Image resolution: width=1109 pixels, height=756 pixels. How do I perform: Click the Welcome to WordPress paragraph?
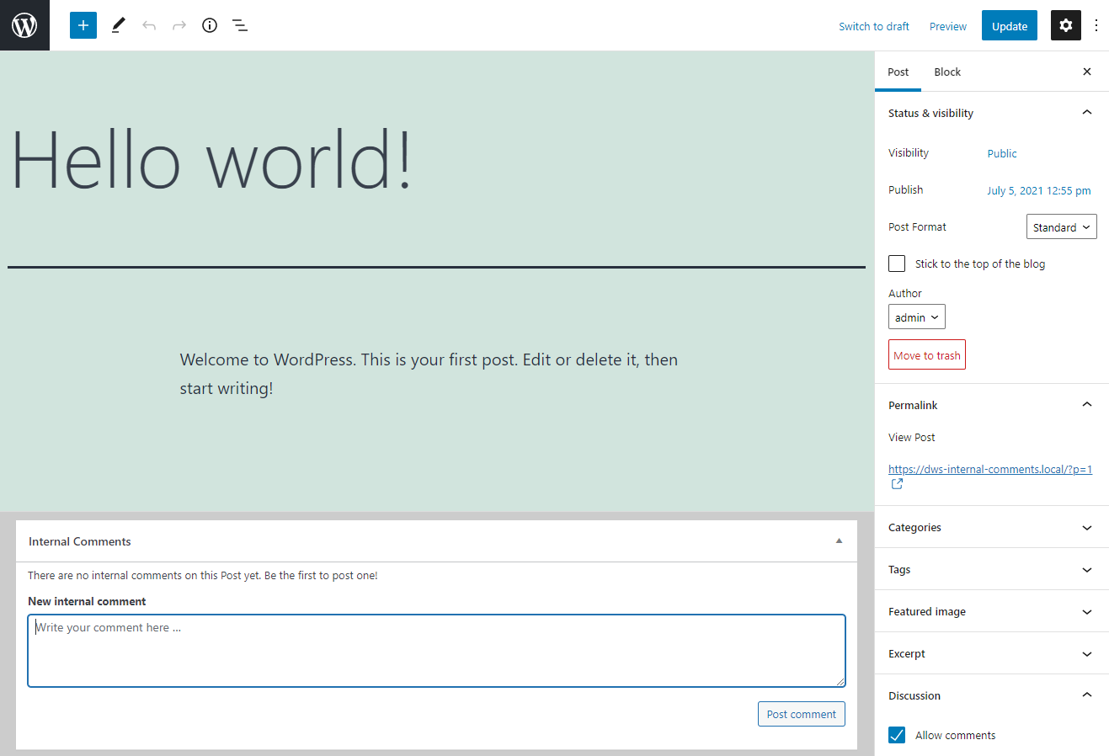pos(429,374)
